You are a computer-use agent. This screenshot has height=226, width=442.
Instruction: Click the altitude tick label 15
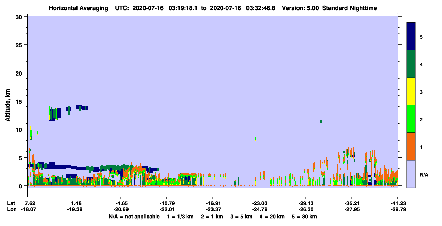[20, 101]
